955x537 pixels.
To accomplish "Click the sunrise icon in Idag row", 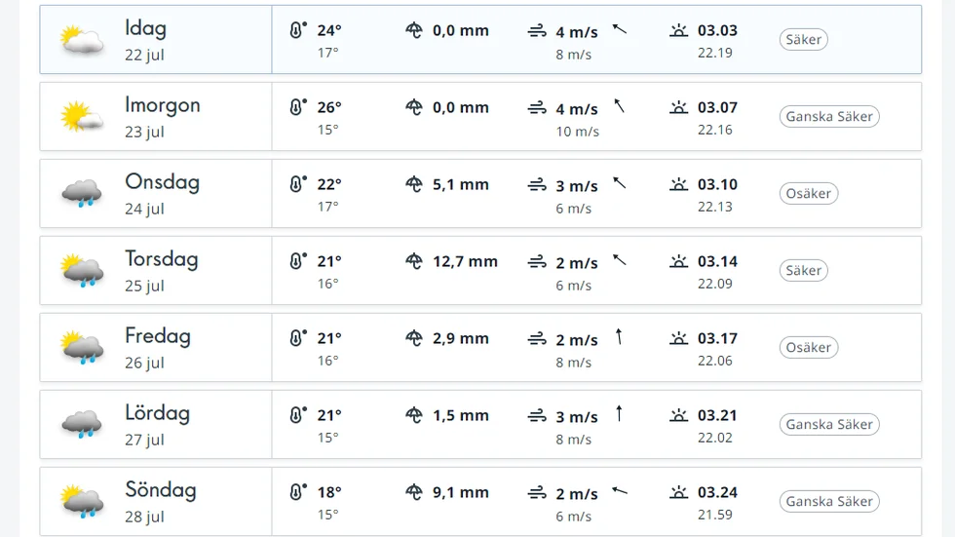I will pyautogui.click(x=678, y=30).
